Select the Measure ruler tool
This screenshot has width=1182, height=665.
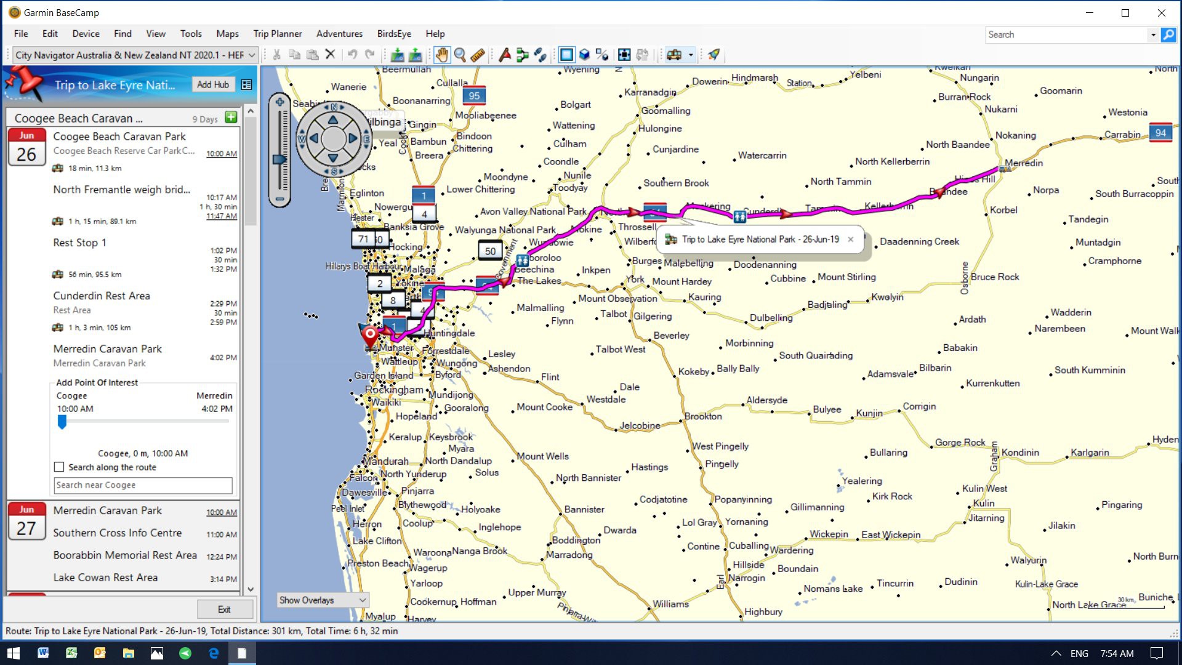coord(478,55)
